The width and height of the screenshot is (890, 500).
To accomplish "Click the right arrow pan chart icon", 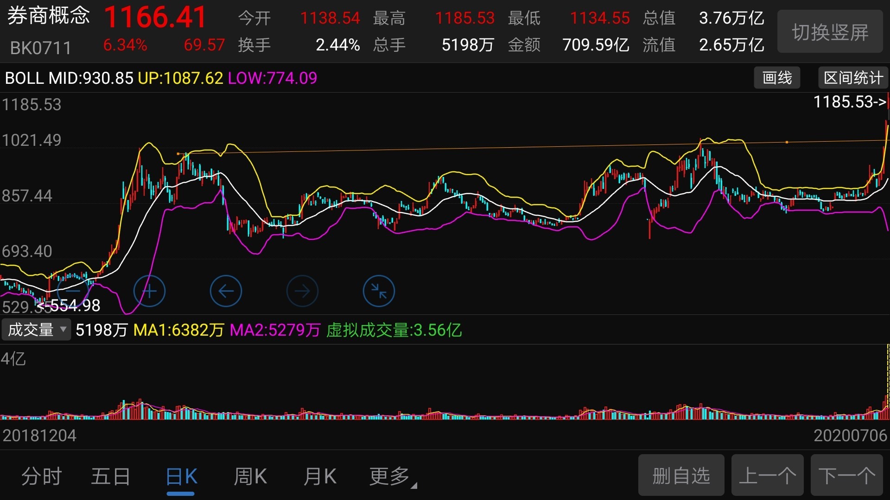I will pos(302,291).
